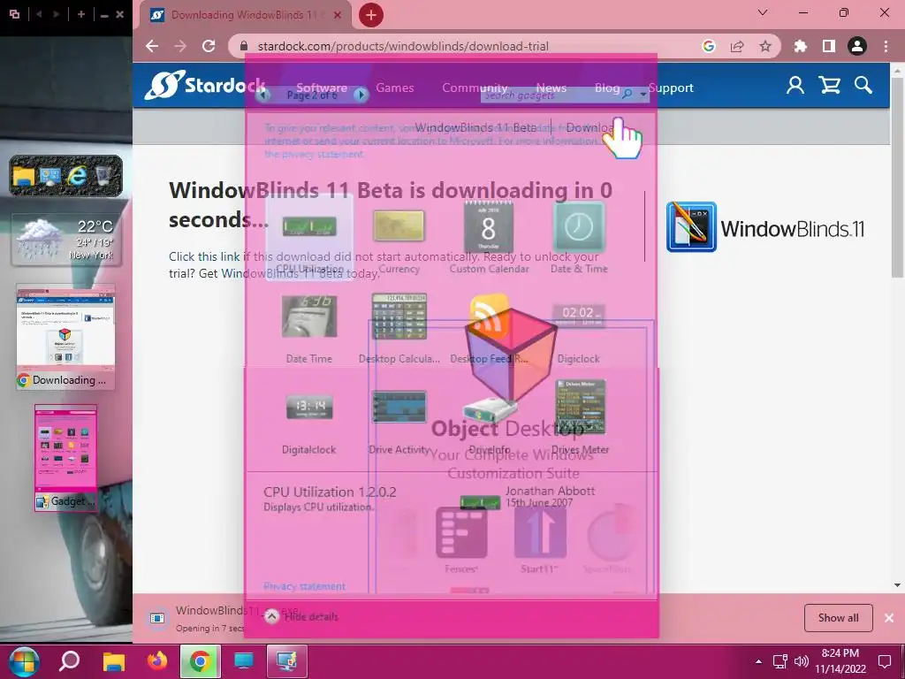This screenshot has height=679, width=905.
Task: Click the Google icon in address bar
Action: [x=709, y=46]
